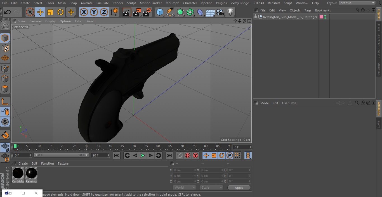Click Record Active Objects button
This screenshot has width=382, height=197.
tap(180, 155)
